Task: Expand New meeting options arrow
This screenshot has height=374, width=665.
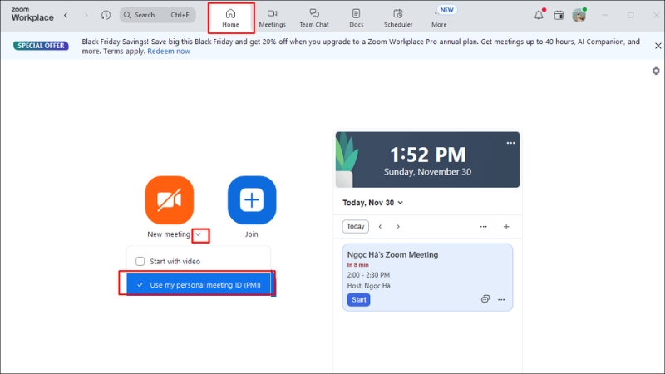Action: pos(198,235)
